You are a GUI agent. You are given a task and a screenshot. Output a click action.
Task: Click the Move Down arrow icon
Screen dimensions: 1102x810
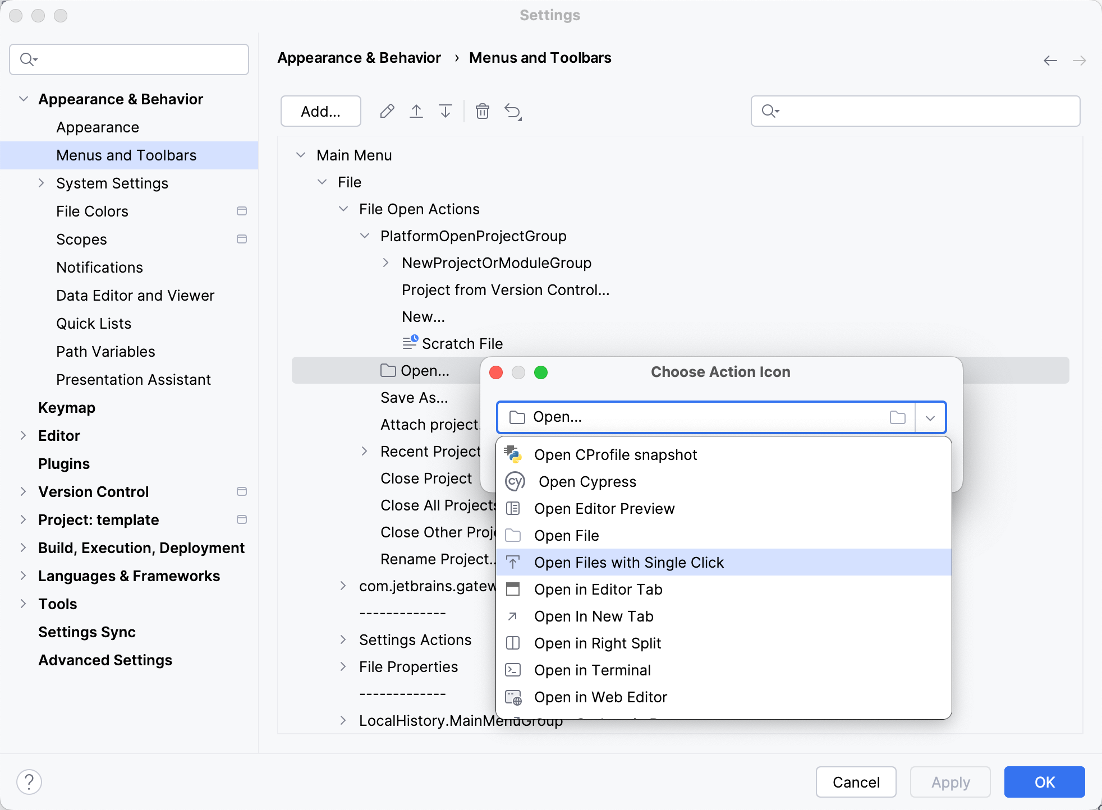pos(446,111)
